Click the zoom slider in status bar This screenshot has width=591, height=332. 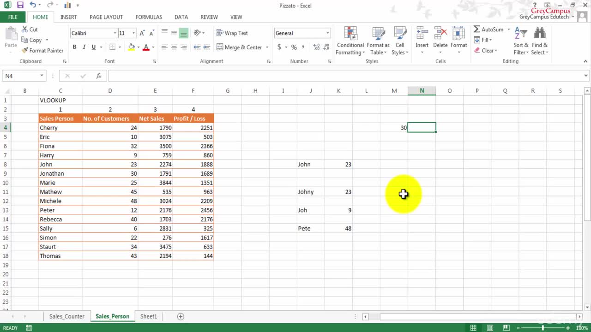[543, 328]
